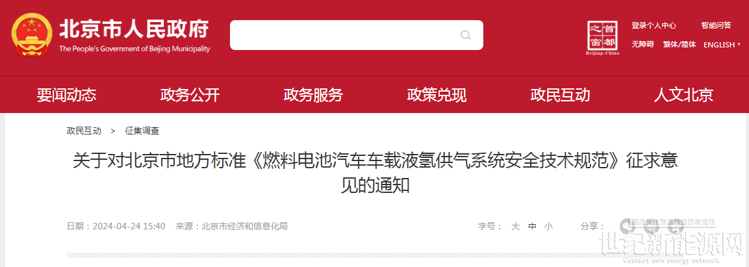This screenshot has height=267, width=749.
Task: Select large font size 大
Action: [x=515, y=227]
